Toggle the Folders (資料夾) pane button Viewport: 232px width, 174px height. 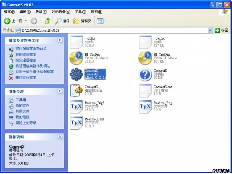click(x=82, y=21)
